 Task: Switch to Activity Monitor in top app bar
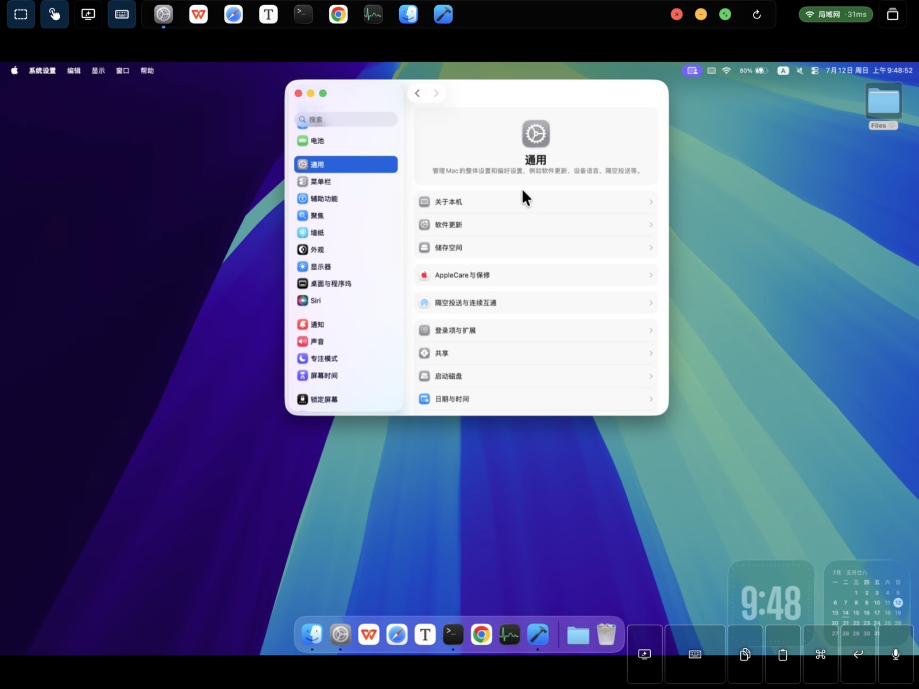373,14
